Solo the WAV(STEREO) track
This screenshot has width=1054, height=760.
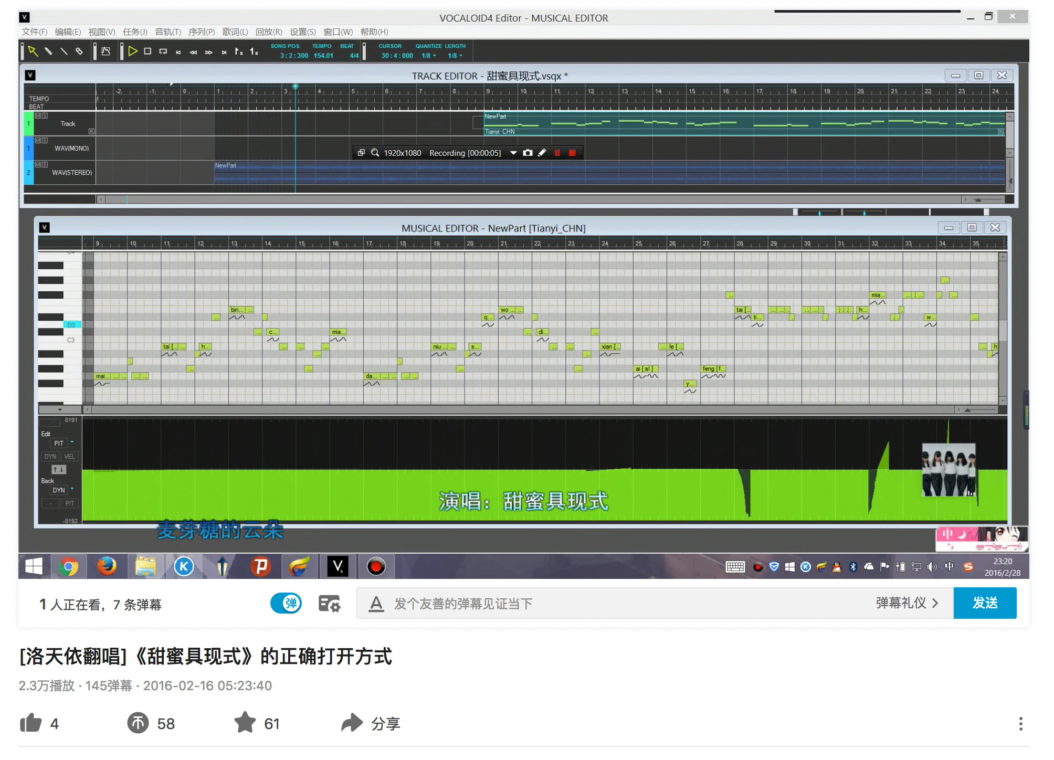coord(45,164)
